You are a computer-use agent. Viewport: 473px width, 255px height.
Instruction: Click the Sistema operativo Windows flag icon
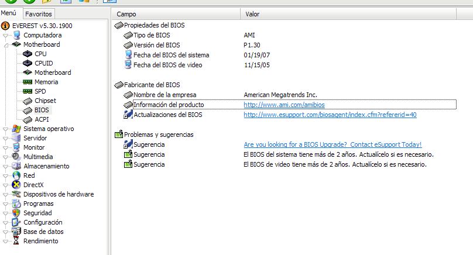tap(16, 129)
